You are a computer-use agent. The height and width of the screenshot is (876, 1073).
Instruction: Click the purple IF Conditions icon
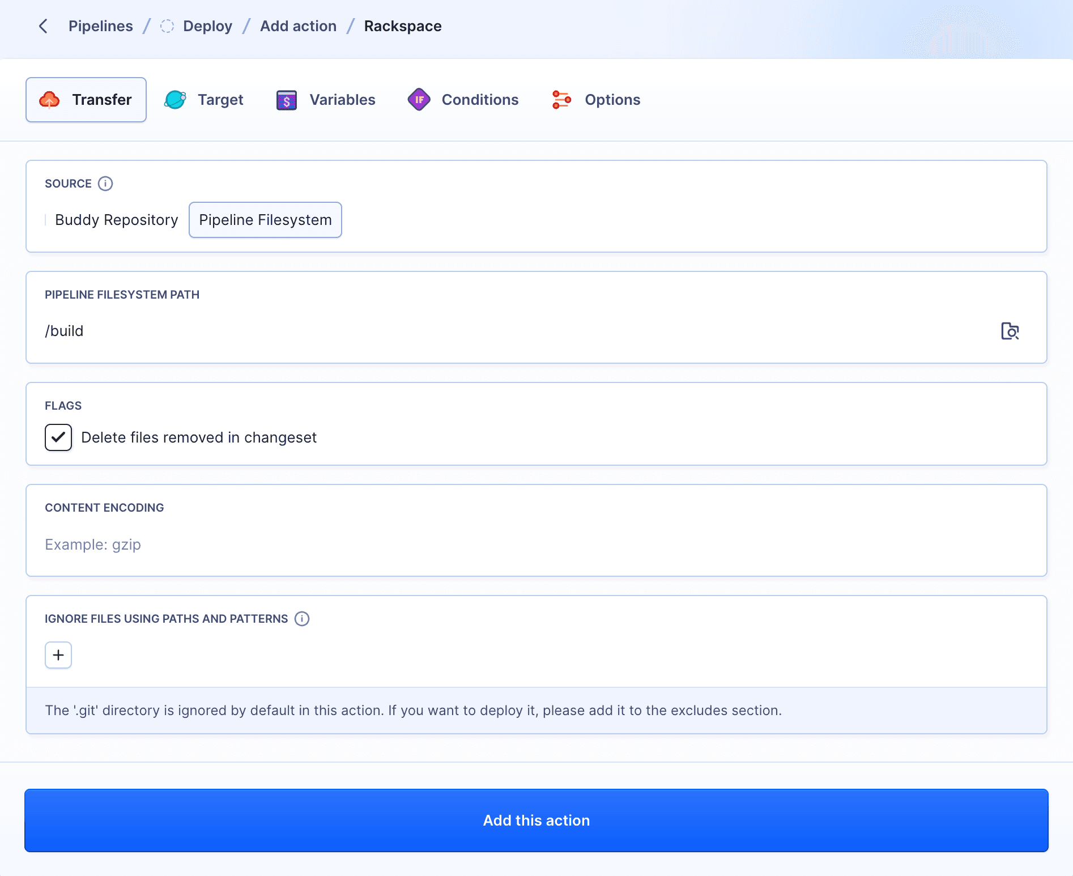click(419, 100)
